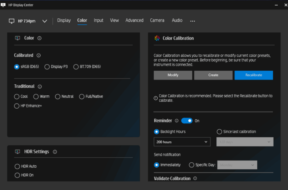288x190 pixels.
Task: Switch to the Advanced tab
Action: [134, 20]
